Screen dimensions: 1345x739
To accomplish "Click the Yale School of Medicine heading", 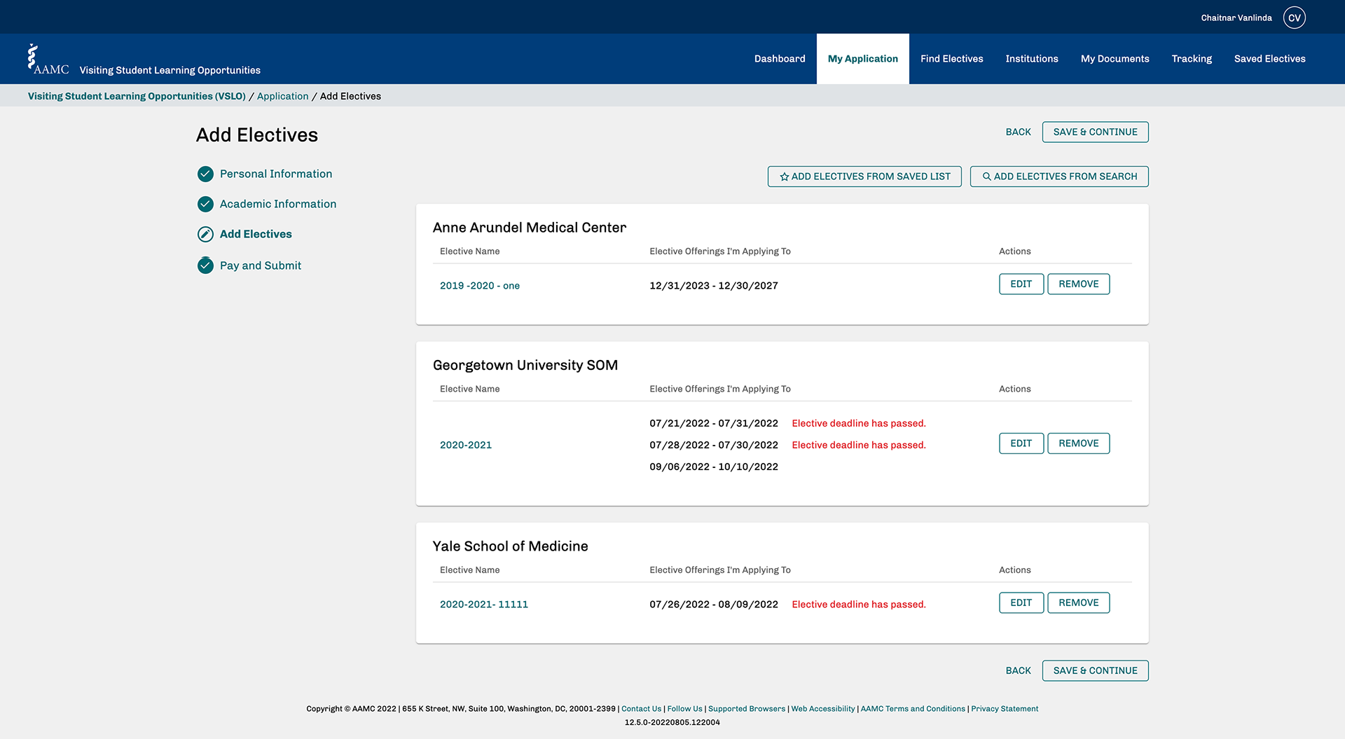I will click(x=511, y=546).
